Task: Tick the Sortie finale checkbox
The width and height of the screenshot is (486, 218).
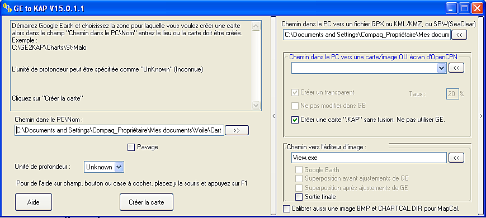Action: (x=299, y=196)
